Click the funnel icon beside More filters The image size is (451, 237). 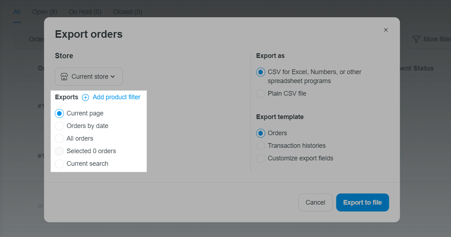416,39
